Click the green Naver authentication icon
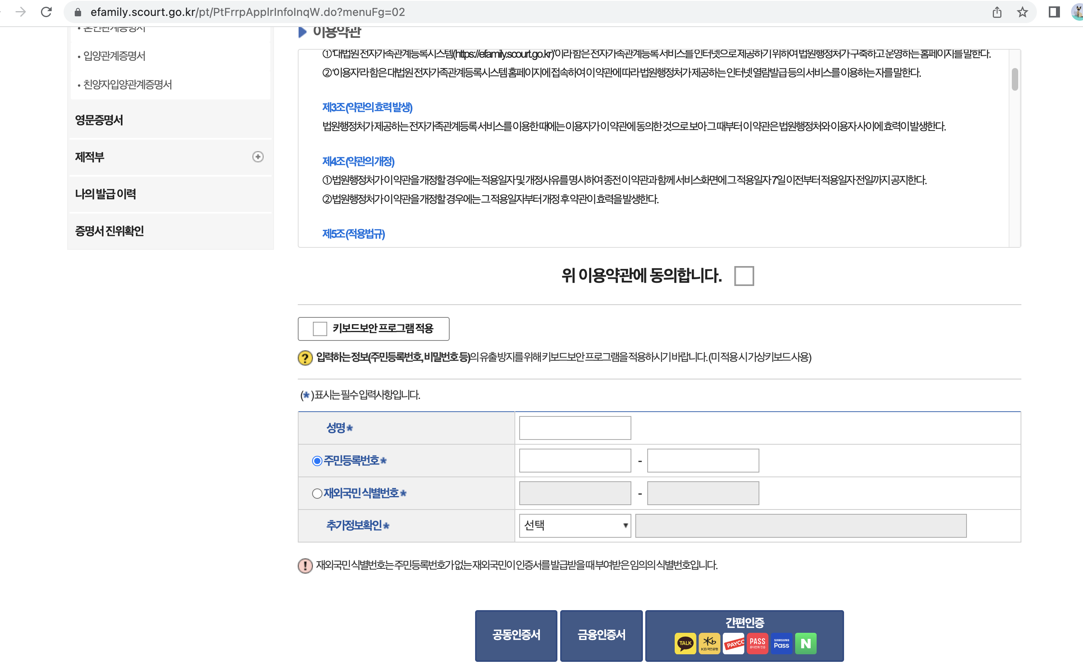The height and width of the screenshot is (669, 1083). pos(806,643)
